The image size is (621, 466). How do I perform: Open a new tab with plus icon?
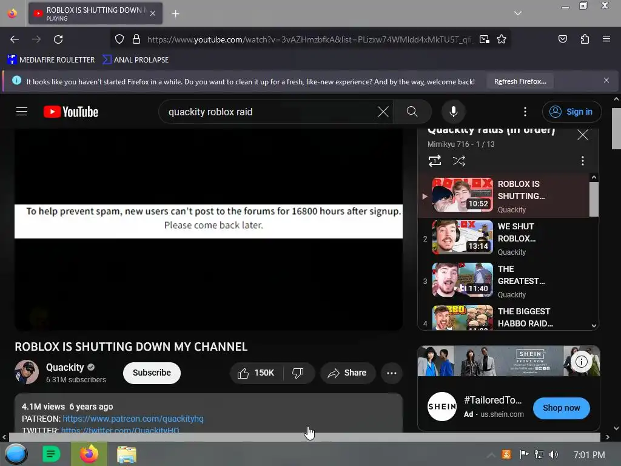pos(175,14)
